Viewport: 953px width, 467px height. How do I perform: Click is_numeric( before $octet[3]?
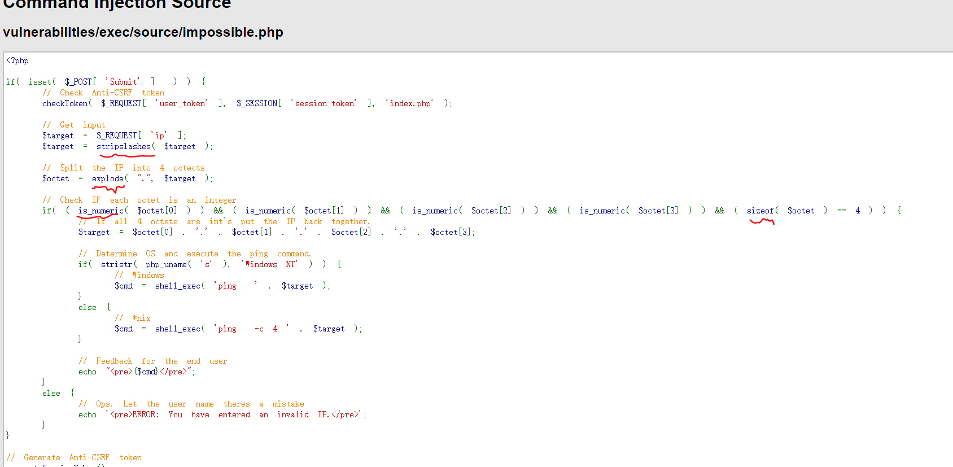pyautogui.click(x=605, y=211)
